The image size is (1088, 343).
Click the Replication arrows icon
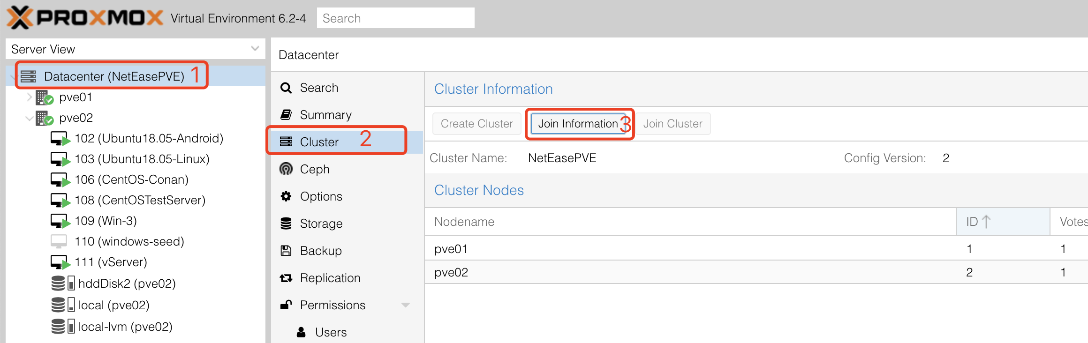286,278
